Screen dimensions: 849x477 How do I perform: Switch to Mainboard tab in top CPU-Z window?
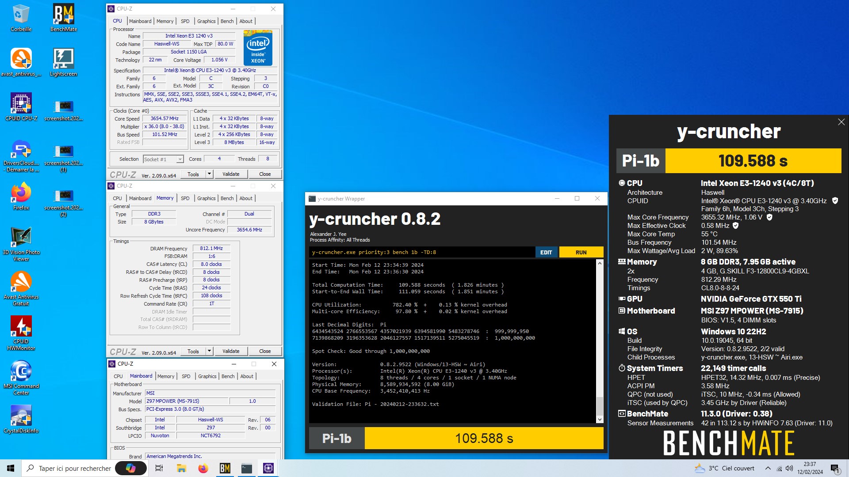point(140,21)
